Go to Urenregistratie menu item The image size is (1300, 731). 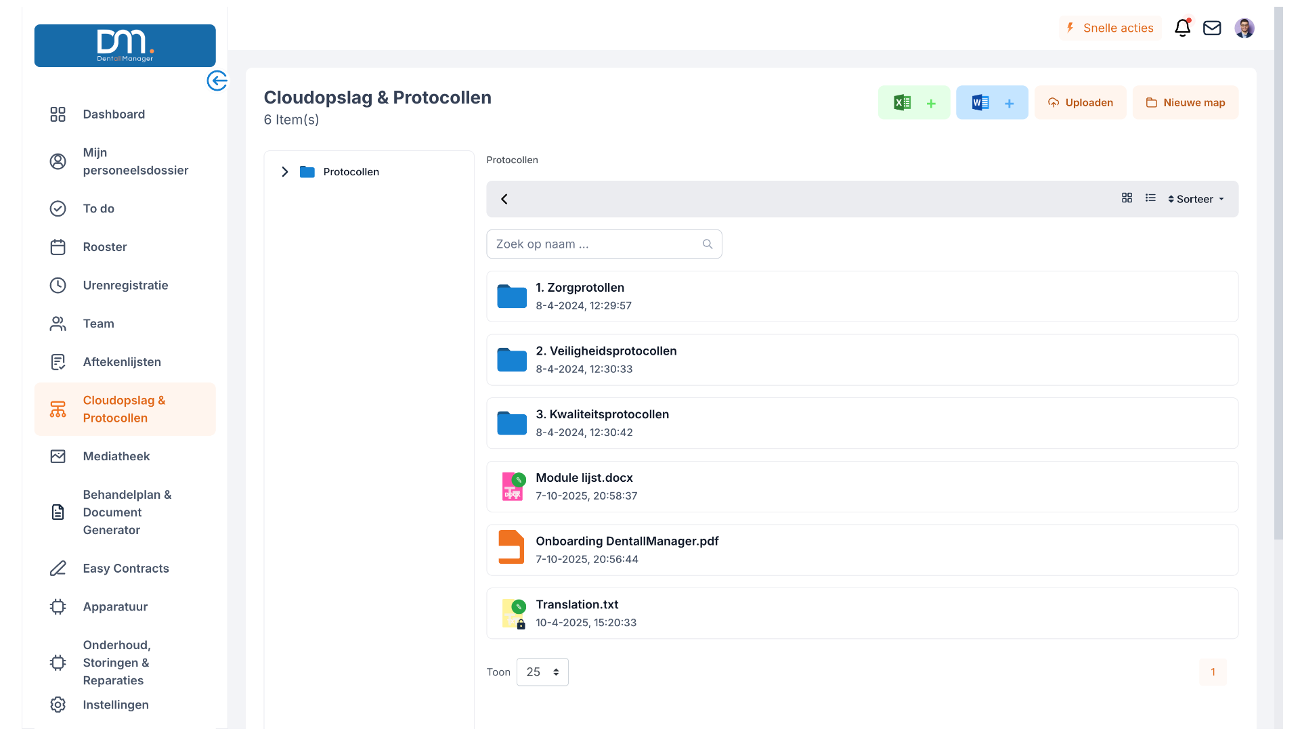click(125, 285)
